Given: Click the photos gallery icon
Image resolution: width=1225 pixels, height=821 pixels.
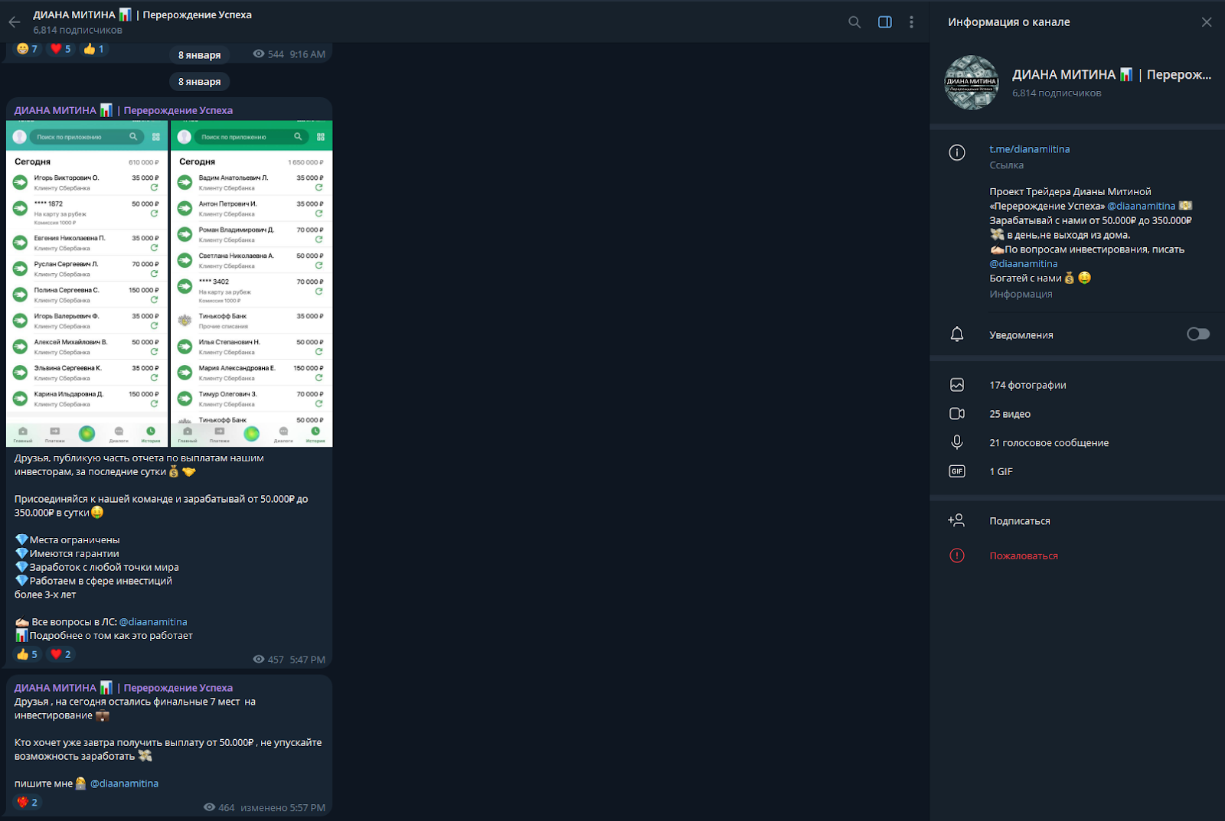Looking at the screenshot, I should tap(956, 385).
